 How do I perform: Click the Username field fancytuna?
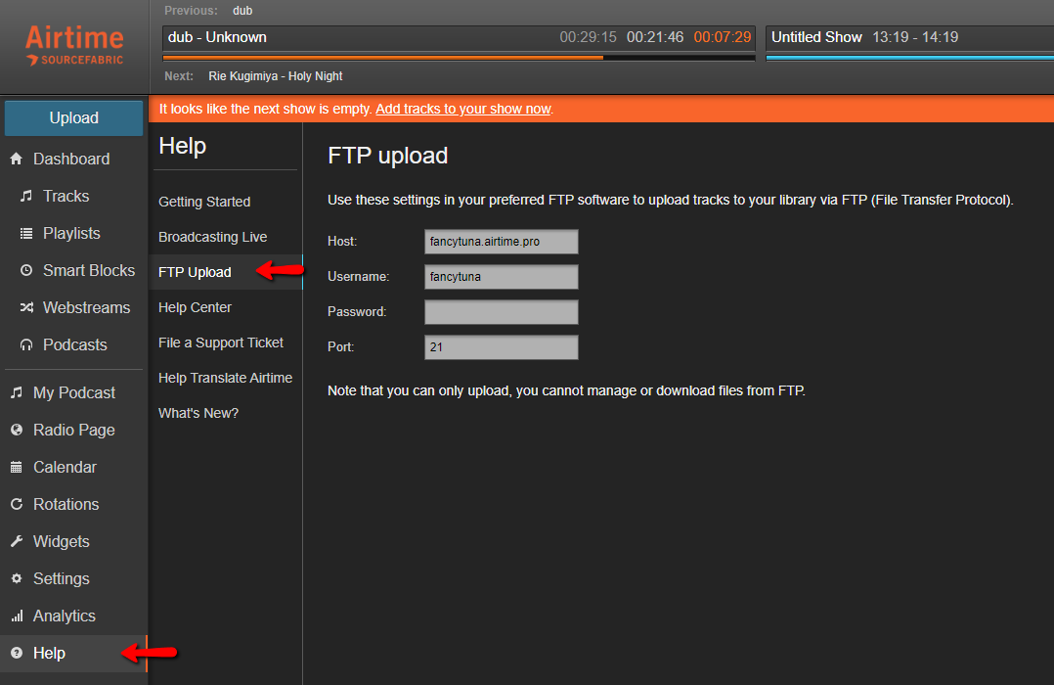click(502, 277)
